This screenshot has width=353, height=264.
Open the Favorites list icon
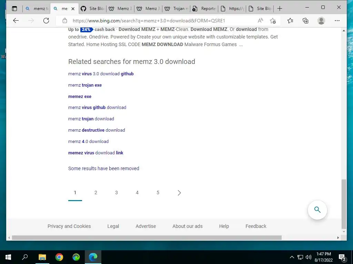point(290,21)
